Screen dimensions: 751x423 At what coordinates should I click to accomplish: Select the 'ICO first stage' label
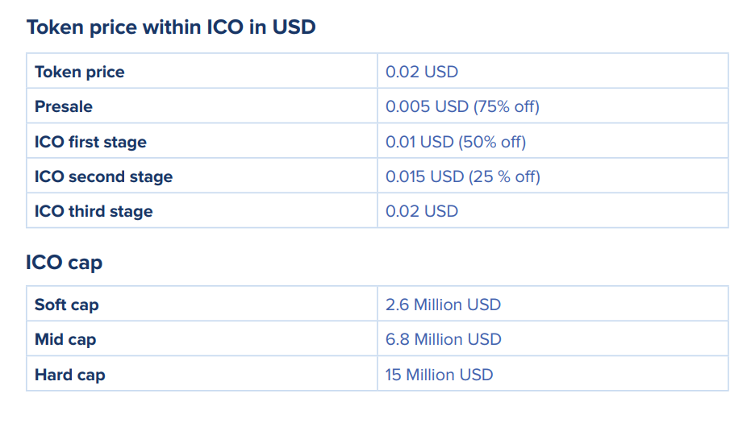click(90, 142)
